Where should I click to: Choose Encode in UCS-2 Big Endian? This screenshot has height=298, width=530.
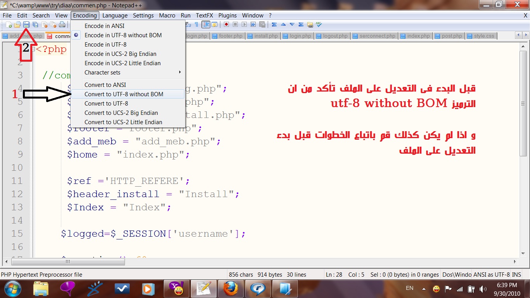point(120,54)
